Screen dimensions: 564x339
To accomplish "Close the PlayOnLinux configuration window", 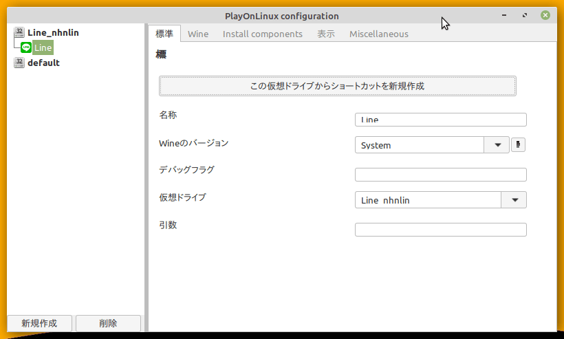I will pyautogui.click(x=545, y=15).
